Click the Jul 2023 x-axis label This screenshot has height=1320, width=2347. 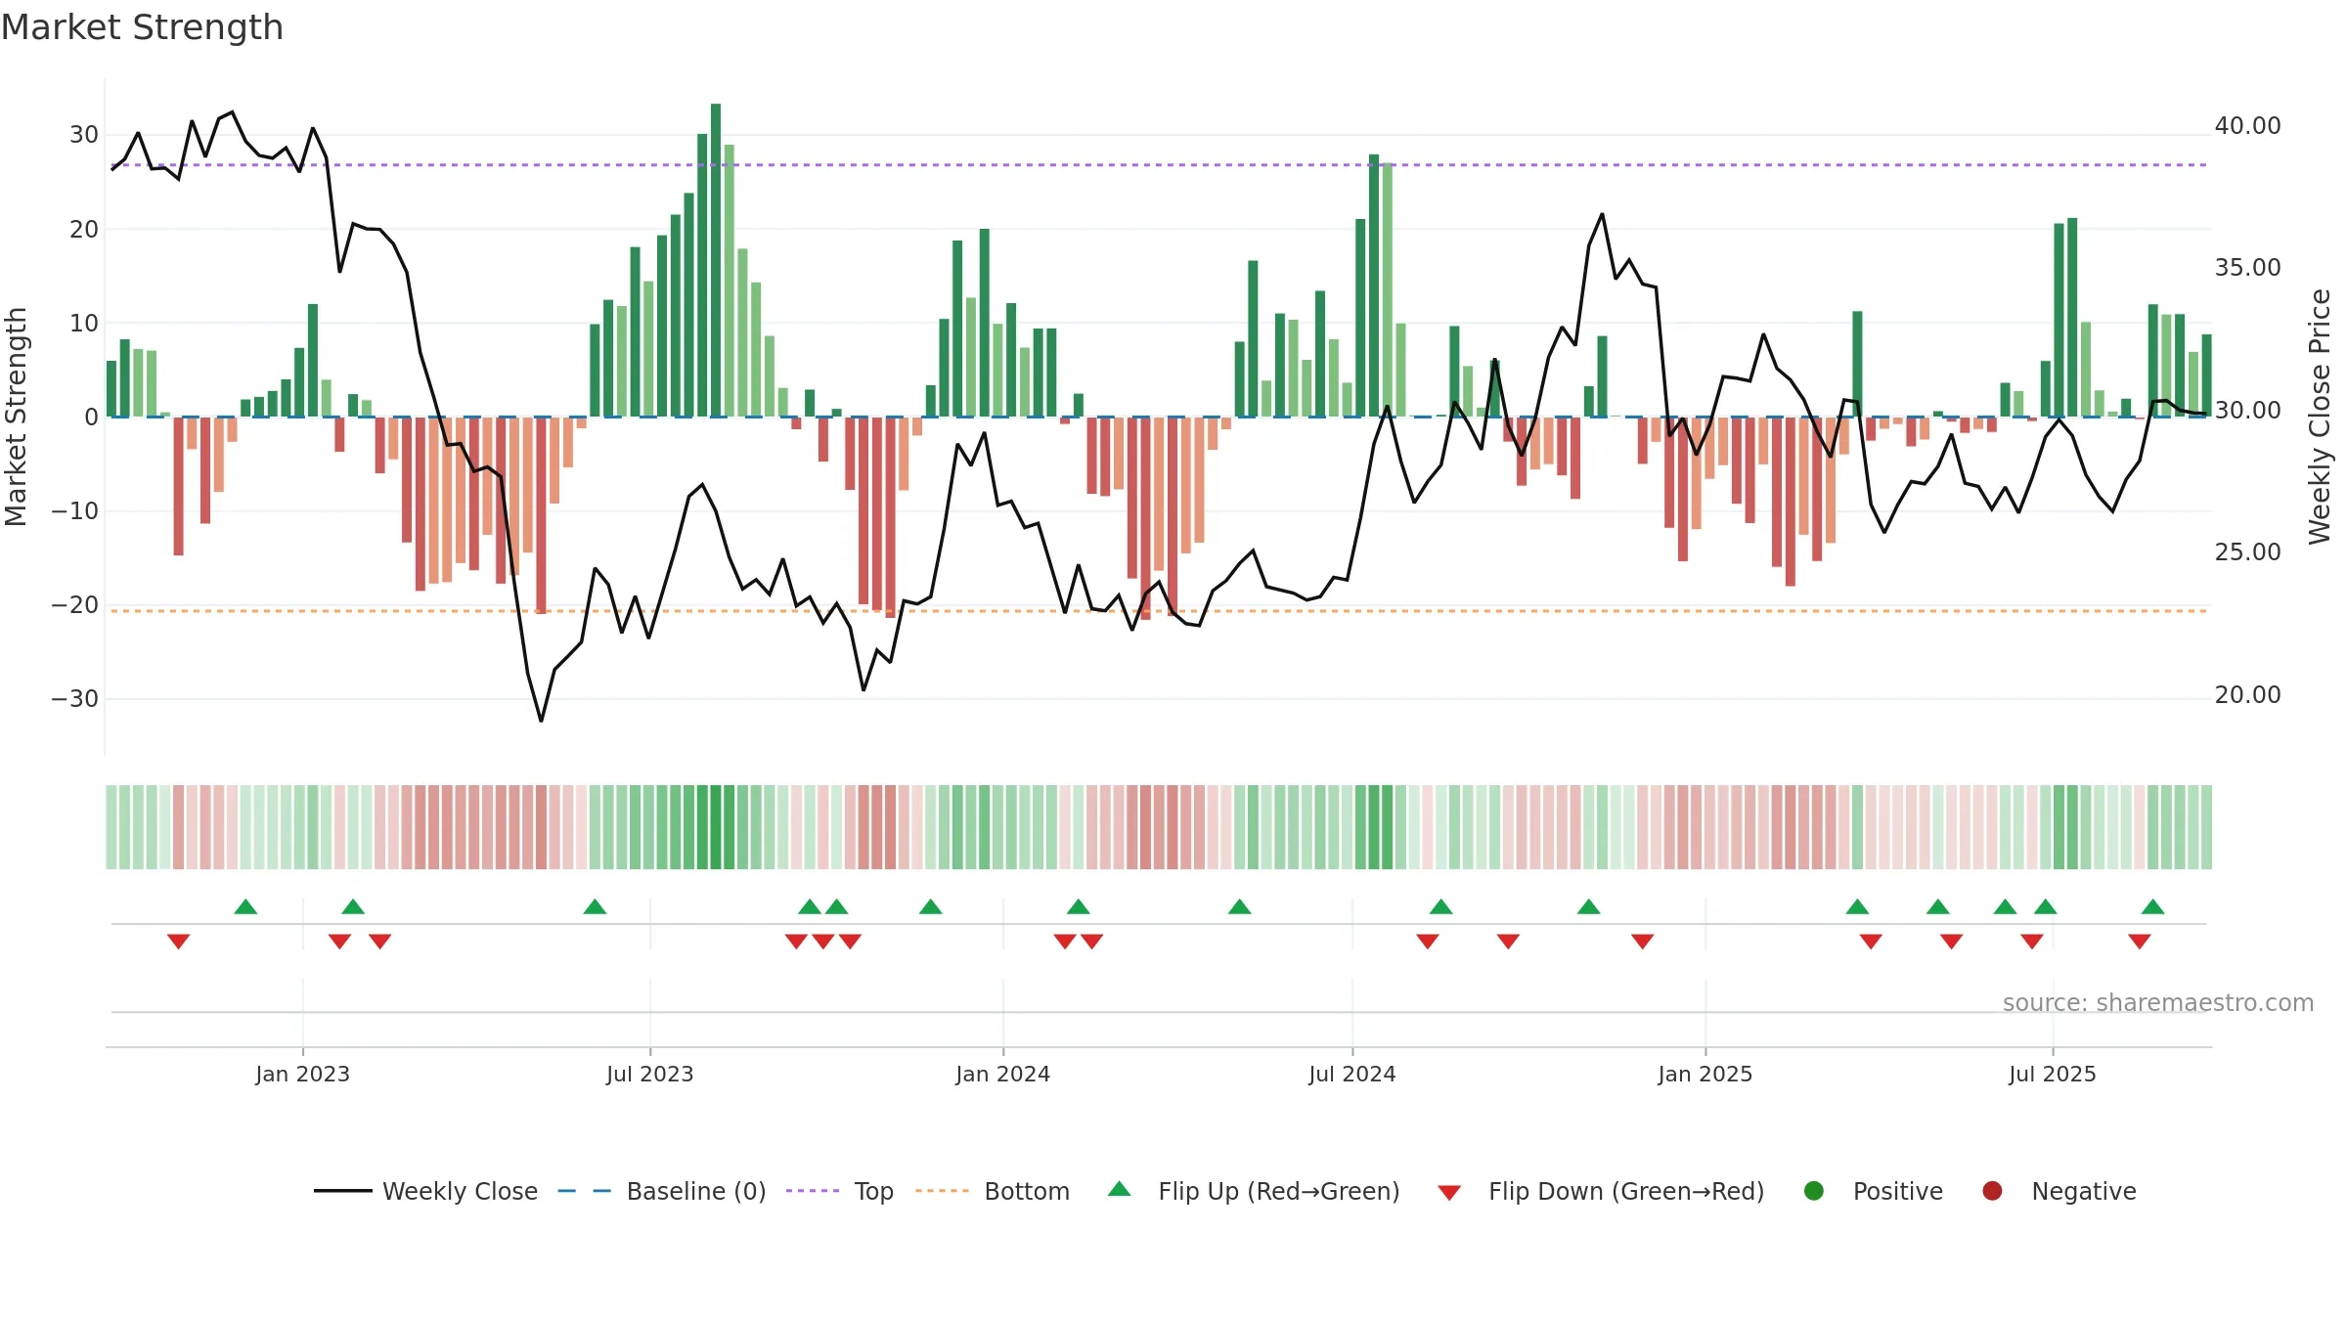point(650,1074)
